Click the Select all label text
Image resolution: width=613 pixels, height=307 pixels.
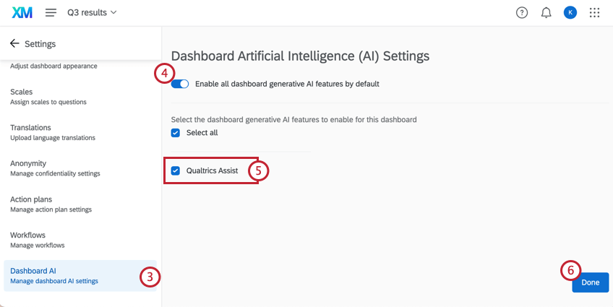pyautogui.click(x=202, y=133)
